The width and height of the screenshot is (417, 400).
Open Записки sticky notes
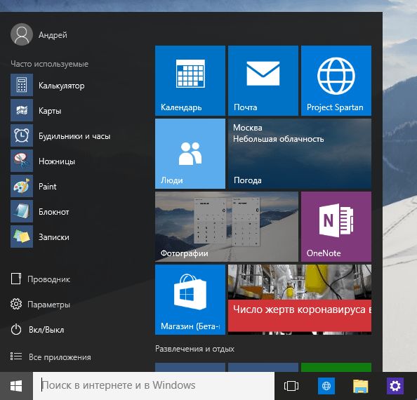pyautogui.click(x=40, y=236)
